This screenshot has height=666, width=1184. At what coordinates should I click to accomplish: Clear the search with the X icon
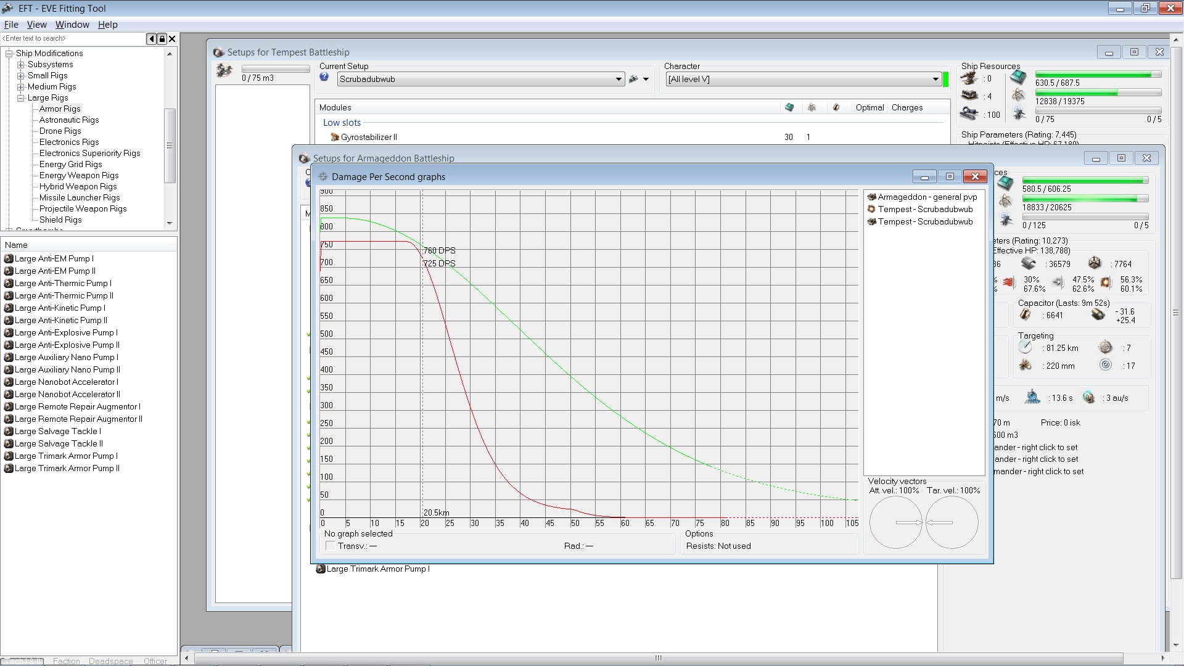click(173, 39)
